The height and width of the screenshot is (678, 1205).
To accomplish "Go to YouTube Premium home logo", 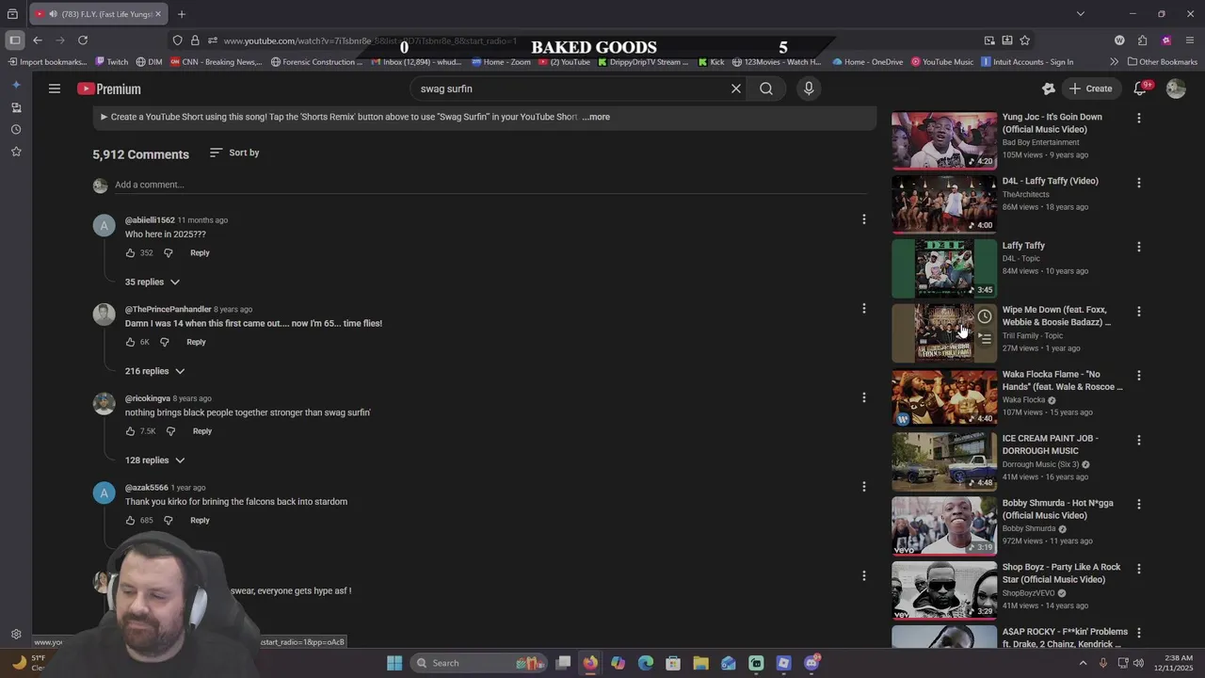I will pyautogui.click(x=109, y=89).
